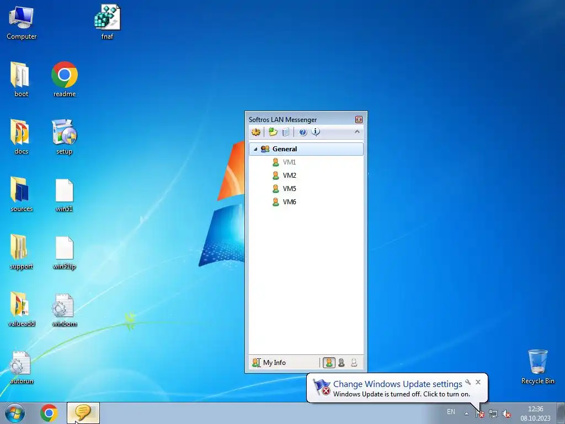Set status to Busy (dark user)
The height and width of the screenshot is (424, 565).
pyautogui.click(x=342, y=363)
